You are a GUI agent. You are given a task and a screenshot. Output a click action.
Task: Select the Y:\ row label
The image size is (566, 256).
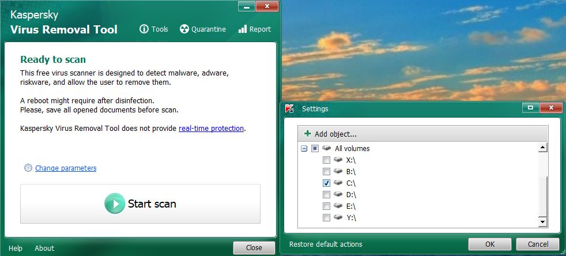coord(351,218)
